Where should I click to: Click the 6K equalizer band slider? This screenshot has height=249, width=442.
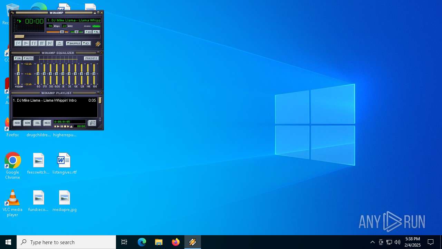pyautogui.click(x=75, y=74)
